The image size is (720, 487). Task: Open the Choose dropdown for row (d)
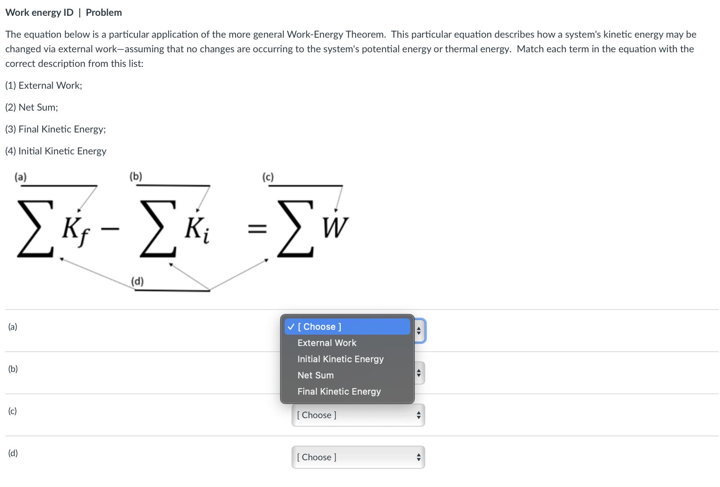pos(358,457)
